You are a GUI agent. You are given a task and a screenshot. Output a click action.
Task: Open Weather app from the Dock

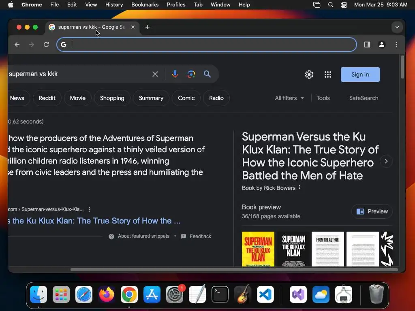click(321, 294)
